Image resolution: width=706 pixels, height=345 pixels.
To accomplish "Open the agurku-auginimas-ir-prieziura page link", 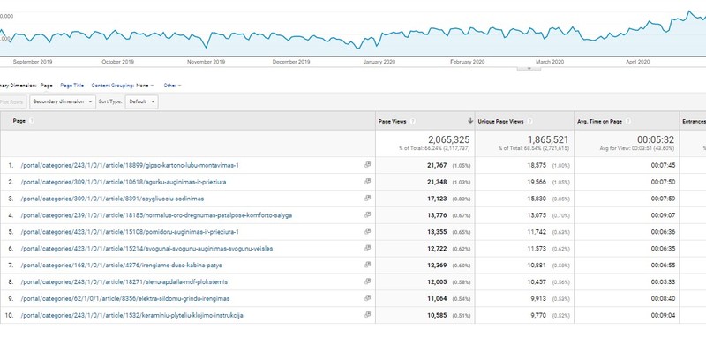I will pyautogui.click(x=124, y=182).
